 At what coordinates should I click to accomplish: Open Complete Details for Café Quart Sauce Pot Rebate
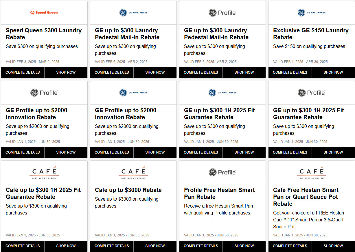point(290,246)
